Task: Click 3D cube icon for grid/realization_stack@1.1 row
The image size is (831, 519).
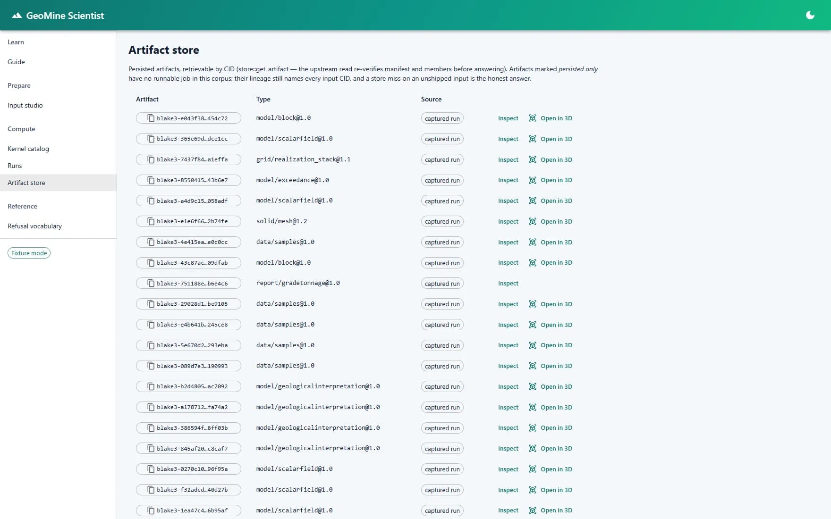Action: click(x=532, y=159)
